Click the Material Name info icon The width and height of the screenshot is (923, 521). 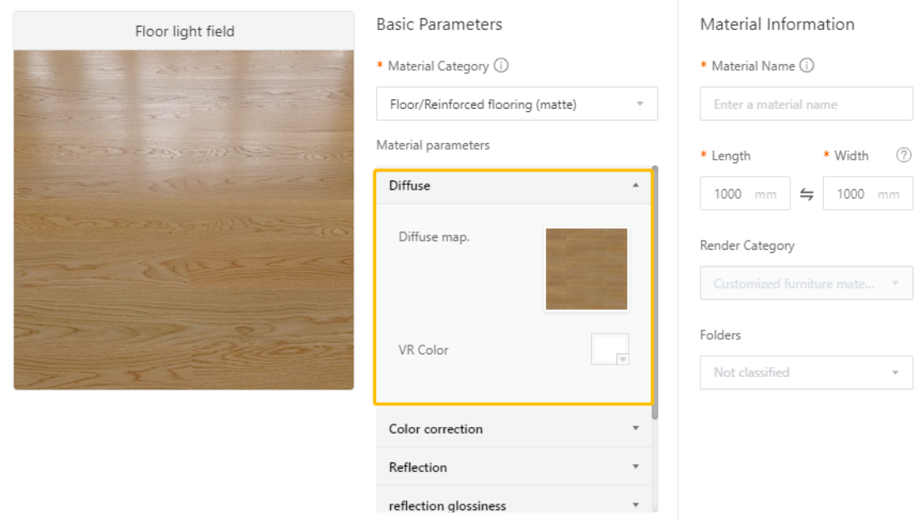(806, 66)
